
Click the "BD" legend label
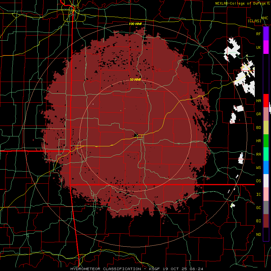[258, 128]
